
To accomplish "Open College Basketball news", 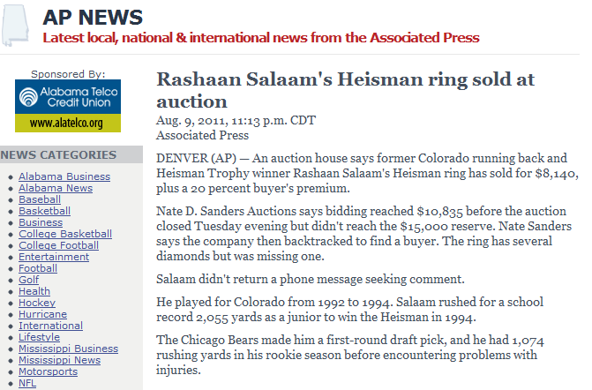I will [x=65, y=234].
